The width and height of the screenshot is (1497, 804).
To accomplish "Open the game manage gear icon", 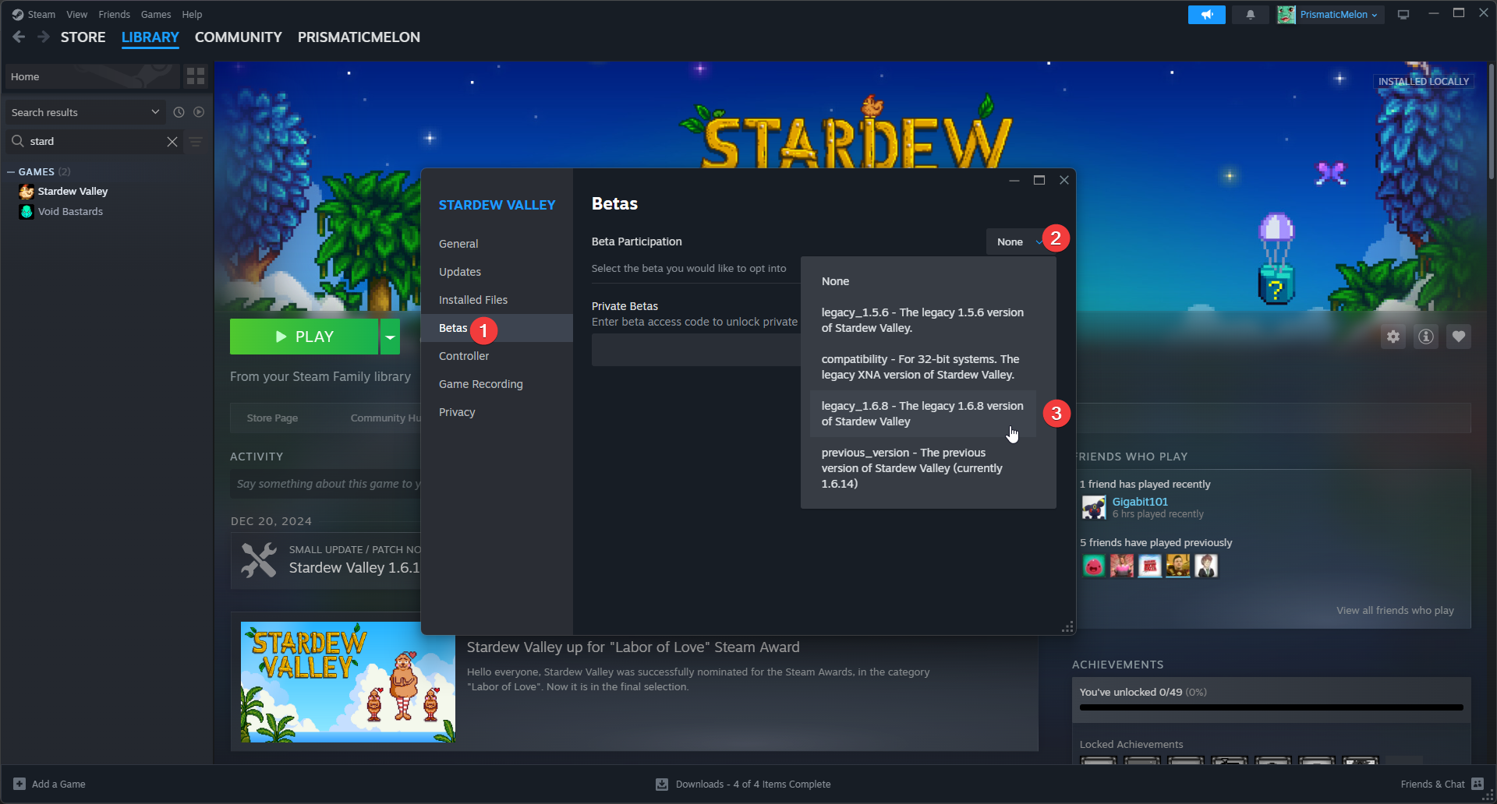I will (1393, 337).
